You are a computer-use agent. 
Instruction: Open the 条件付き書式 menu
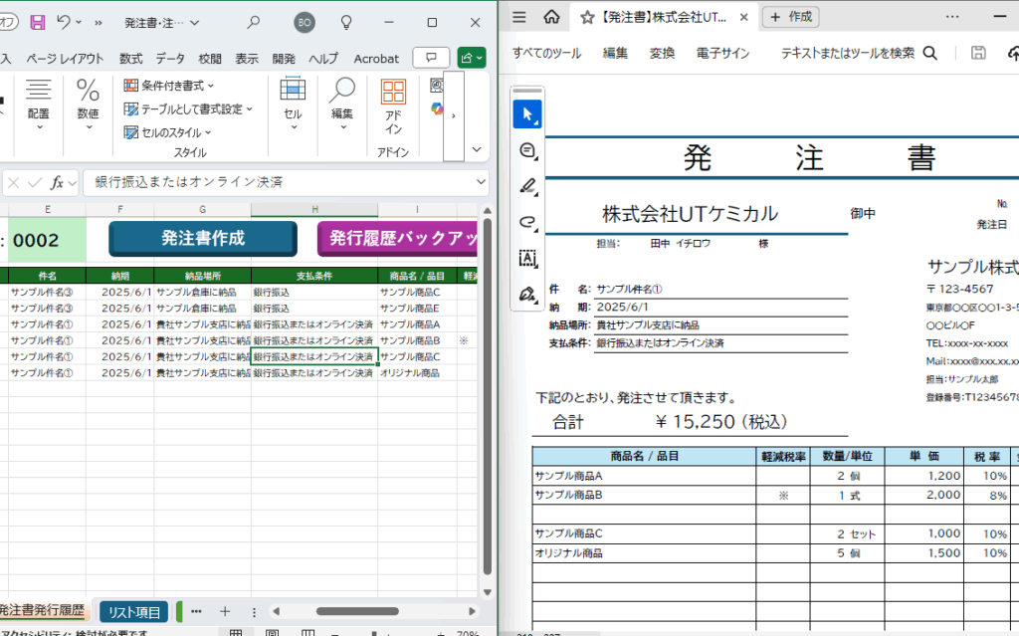pos(169,86)
